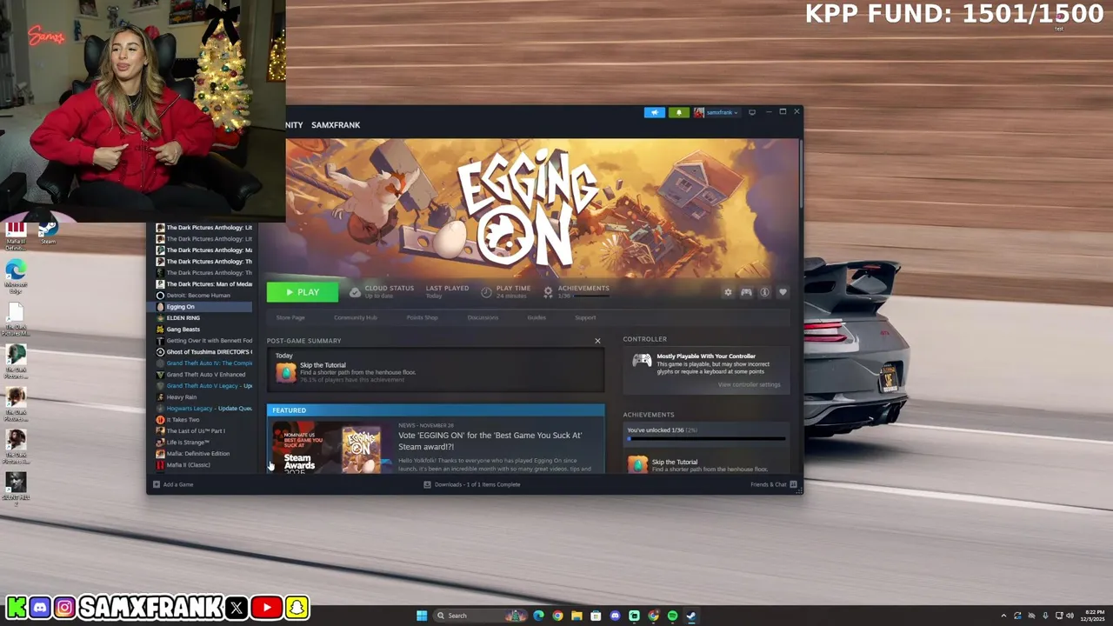Click the cloud status icon

point(355,292)
